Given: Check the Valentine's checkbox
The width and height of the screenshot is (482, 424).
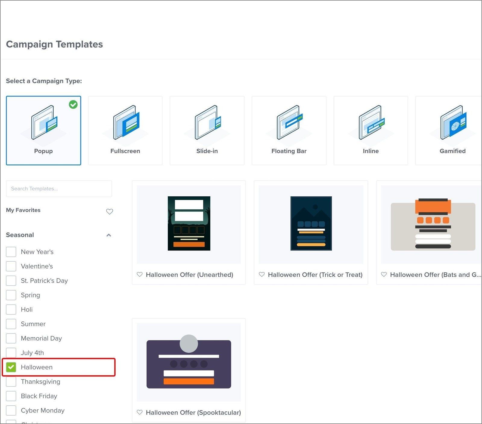Looking at the screenshot, I should (x=11, y=266).
